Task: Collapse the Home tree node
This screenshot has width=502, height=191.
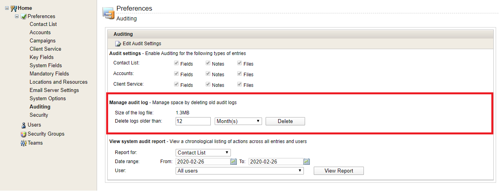Action: point(7,8)
